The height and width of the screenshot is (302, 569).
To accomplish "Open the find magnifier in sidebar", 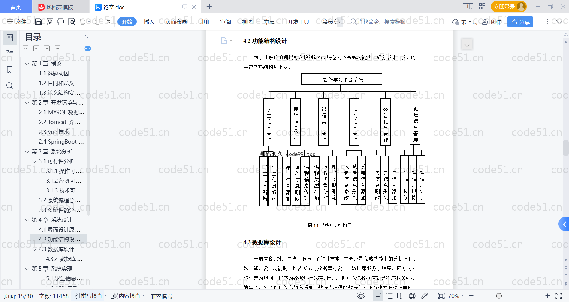I will tap(9, 86).
